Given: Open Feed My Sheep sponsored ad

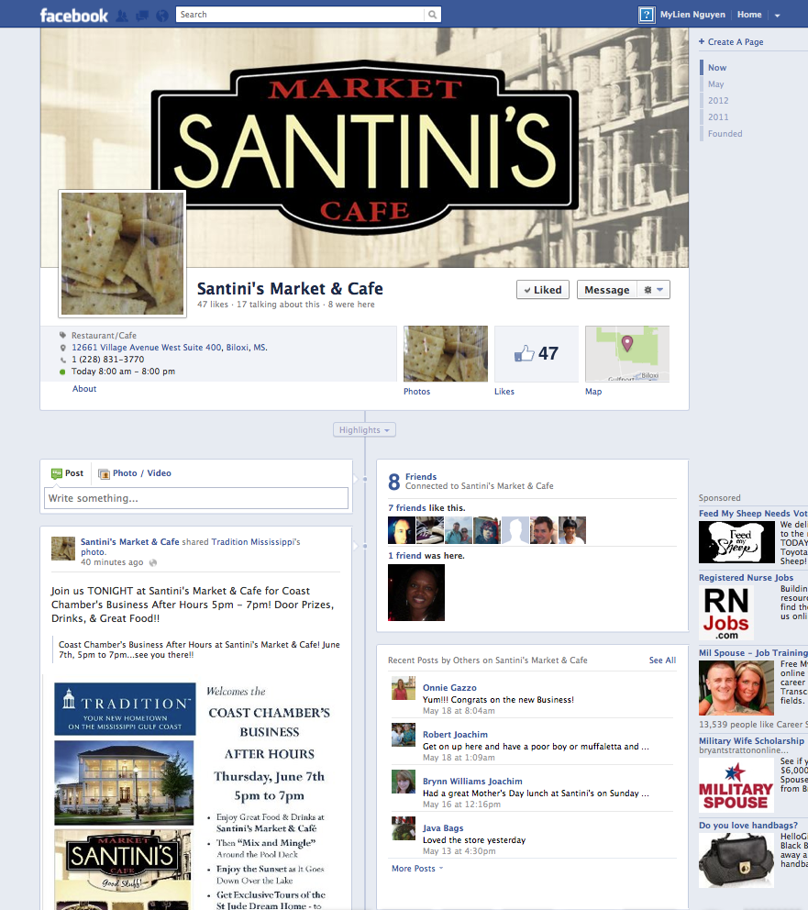Looking at the screenshot, I should click(x=753, y=513).
